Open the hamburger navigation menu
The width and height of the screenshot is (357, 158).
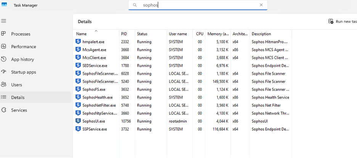tap(3, 21)
